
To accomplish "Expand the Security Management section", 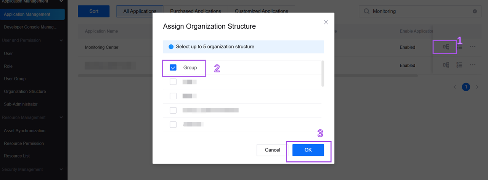I will [61, 169].
